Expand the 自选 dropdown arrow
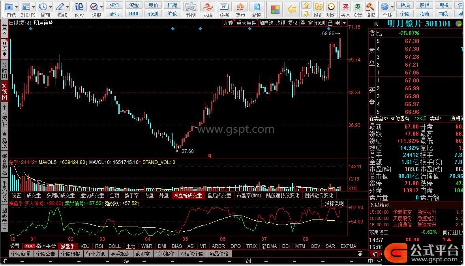The width and height of the screenshot is (465, 266). (x=16, y=7)
